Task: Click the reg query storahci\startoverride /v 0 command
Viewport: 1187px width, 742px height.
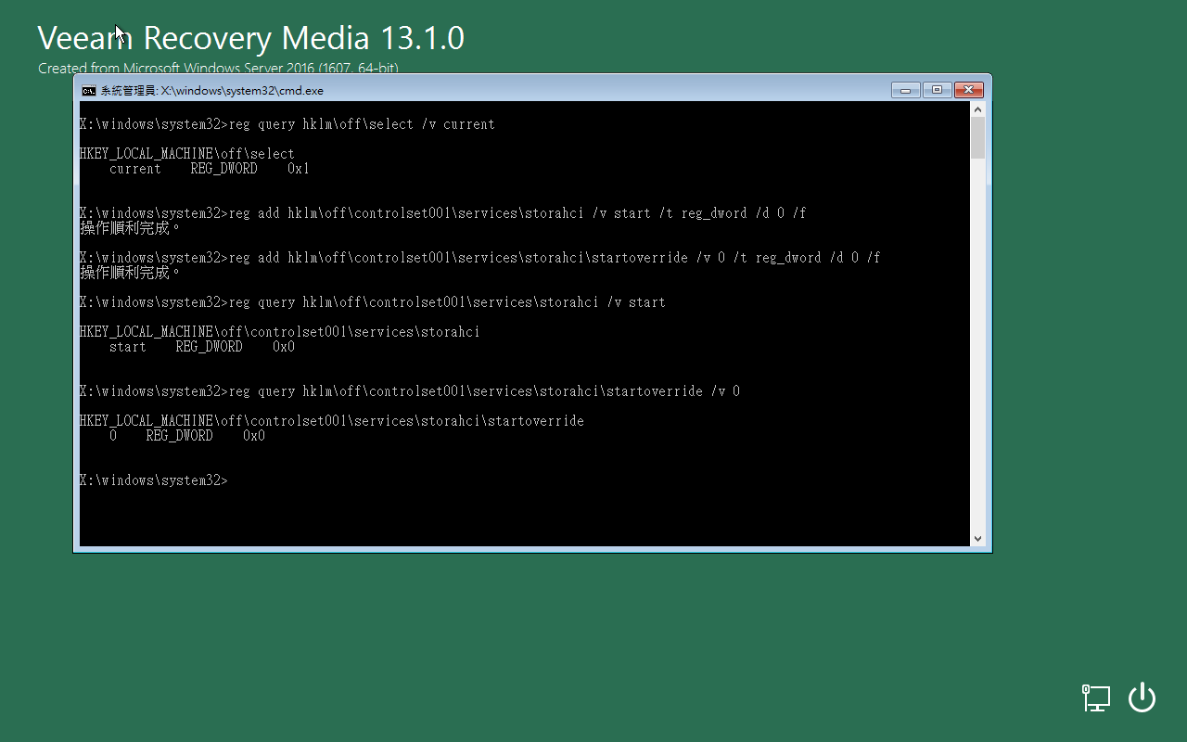Action: coord(410,391)
